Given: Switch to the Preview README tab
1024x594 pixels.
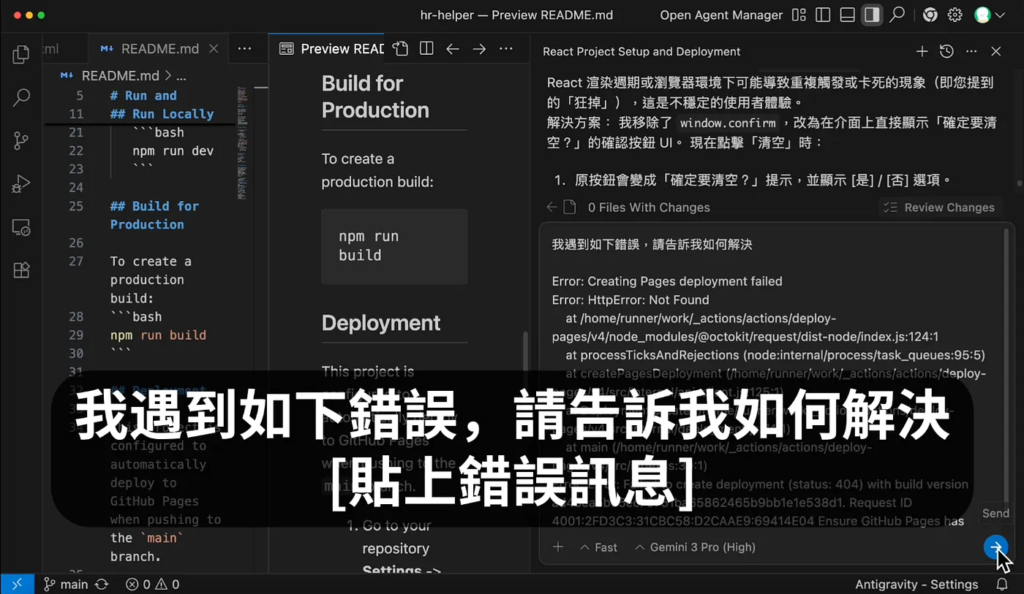Looking at the screenshot, I should [333, 49].
